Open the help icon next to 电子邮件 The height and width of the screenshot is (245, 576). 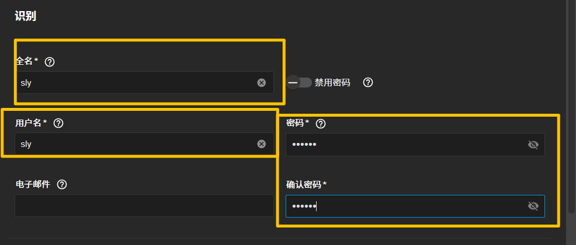click(x=62, y=184)
